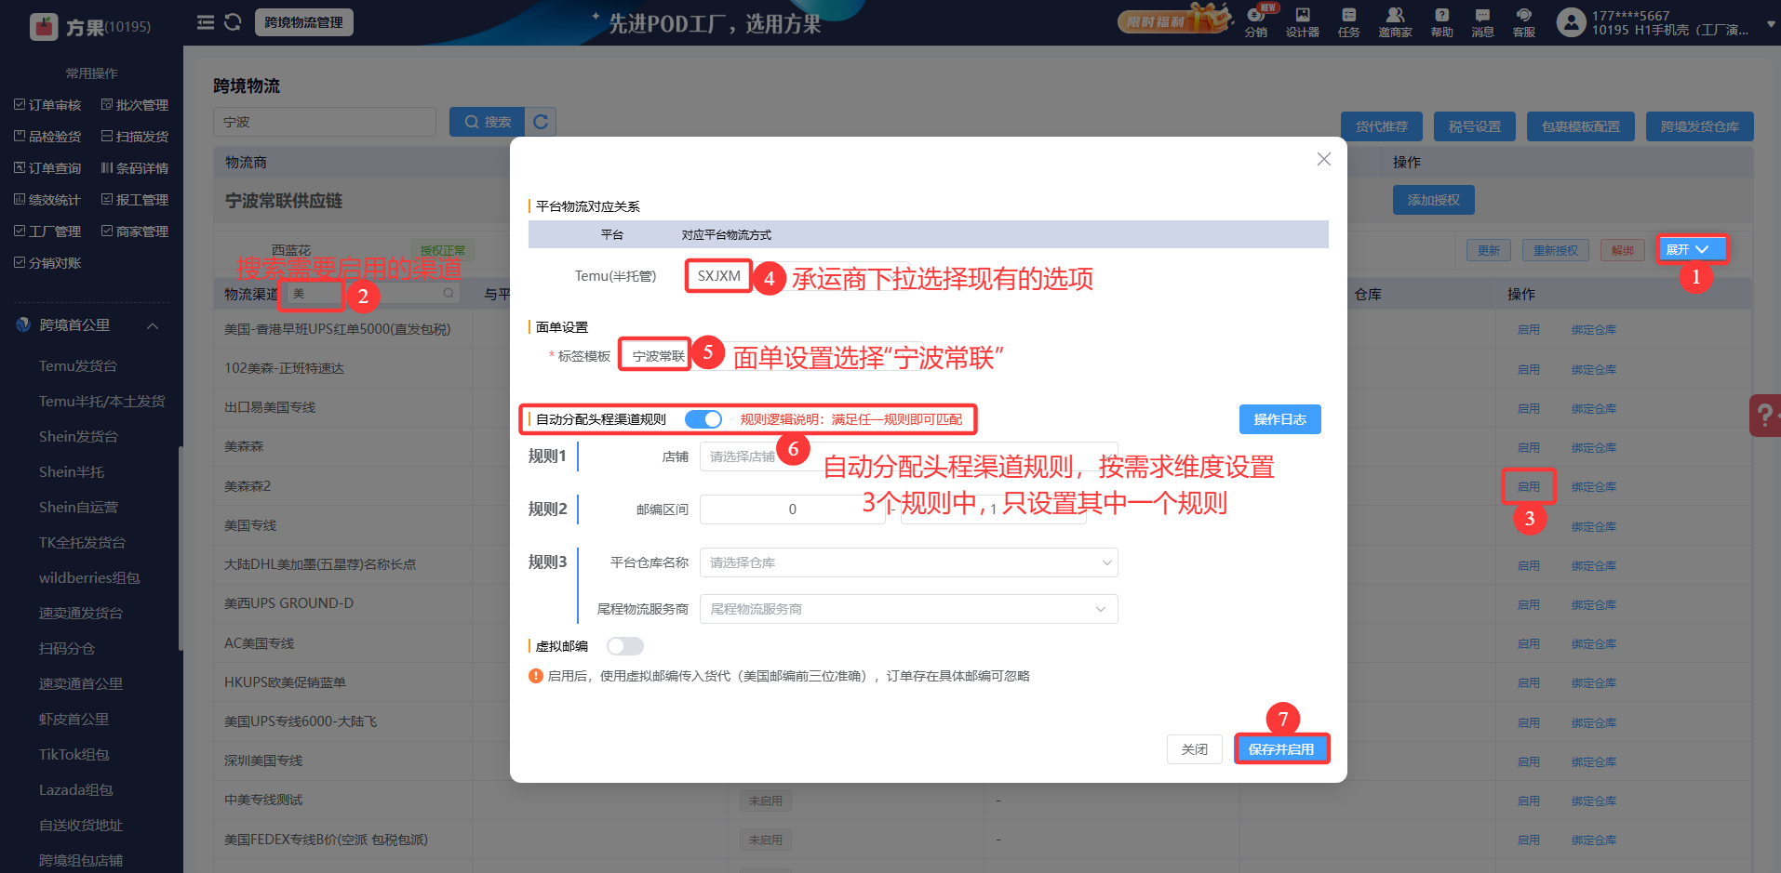Screen dimensions: 1781x873
Task: Click the 物流渠道 filter input field
Action: click(x=372, y=294)
